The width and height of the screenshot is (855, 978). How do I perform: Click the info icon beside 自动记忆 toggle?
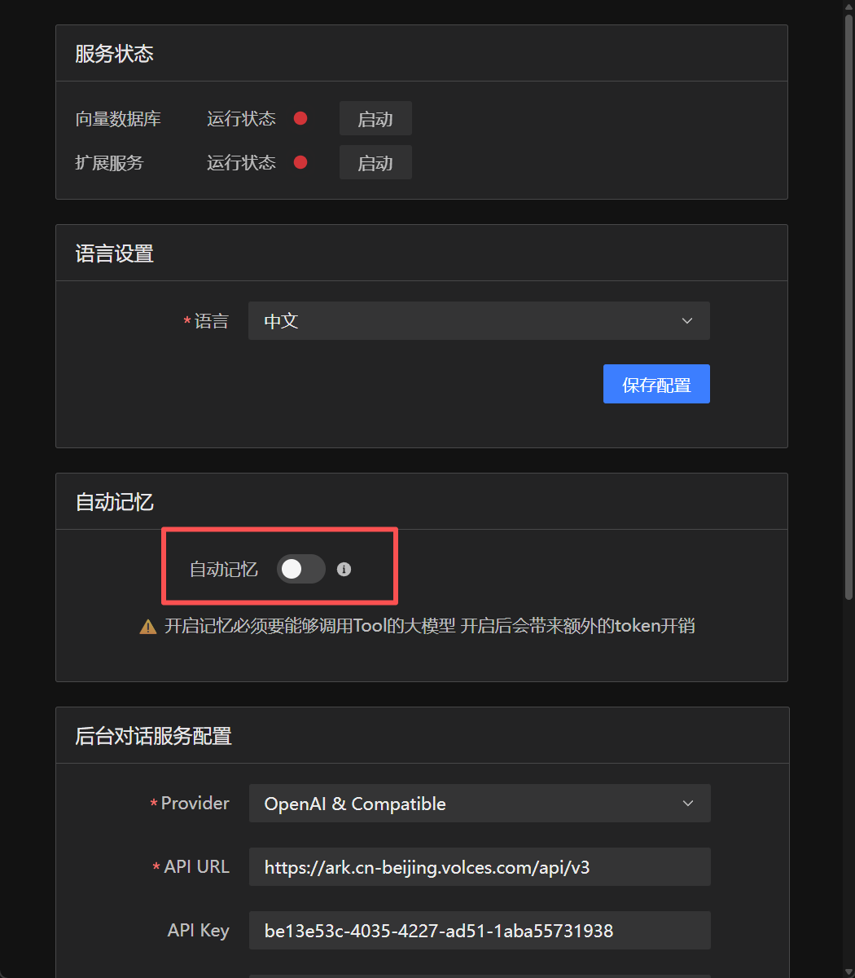coord(344,570)
